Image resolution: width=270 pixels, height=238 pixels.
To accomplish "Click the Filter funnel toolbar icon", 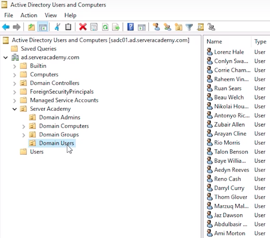I will pyautogui.click(x=189, y=27).
